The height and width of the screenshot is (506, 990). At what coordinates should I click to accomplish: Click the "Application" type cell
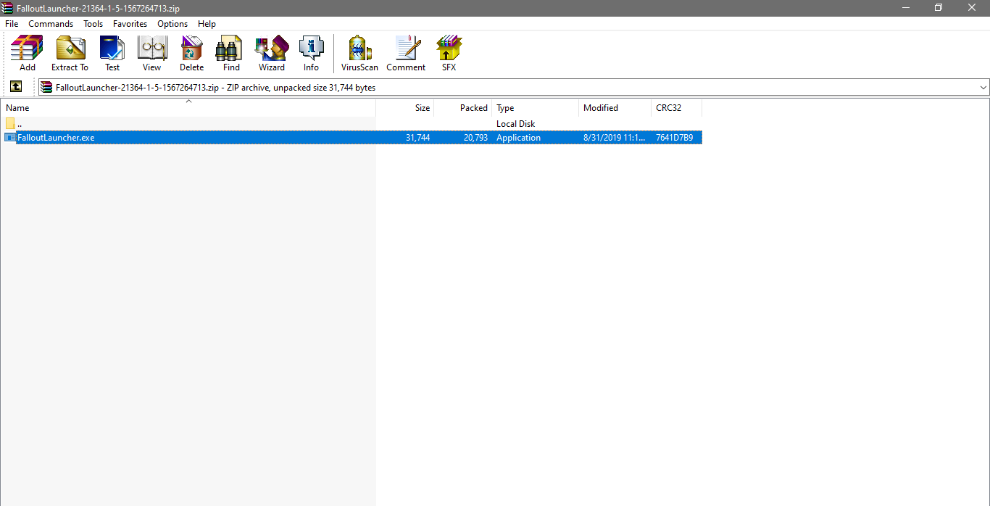pyautogui.click(x=518, y=138)
